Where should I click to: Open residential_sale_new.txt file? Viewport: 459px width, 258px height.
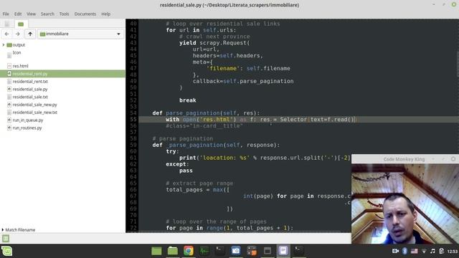click(x=34, y=113)
